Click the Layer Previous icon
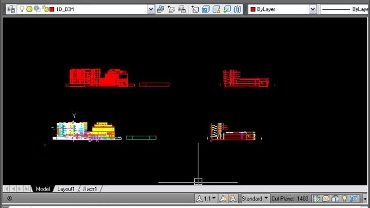The width and height of the screenshot is (370, 208). (171, 9)
